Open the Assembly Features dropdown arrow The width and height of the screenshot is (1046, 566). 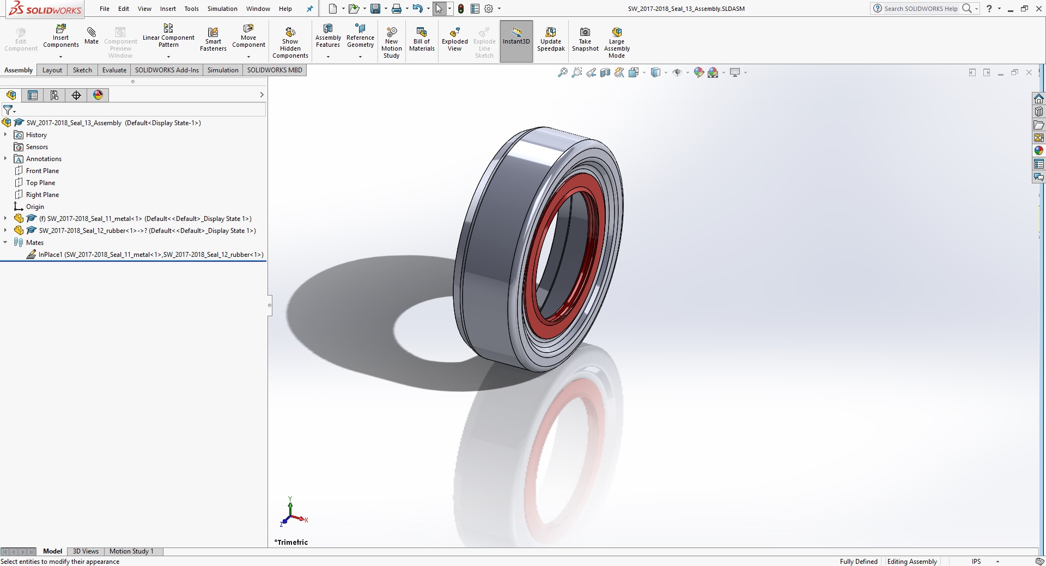[328, 57]
